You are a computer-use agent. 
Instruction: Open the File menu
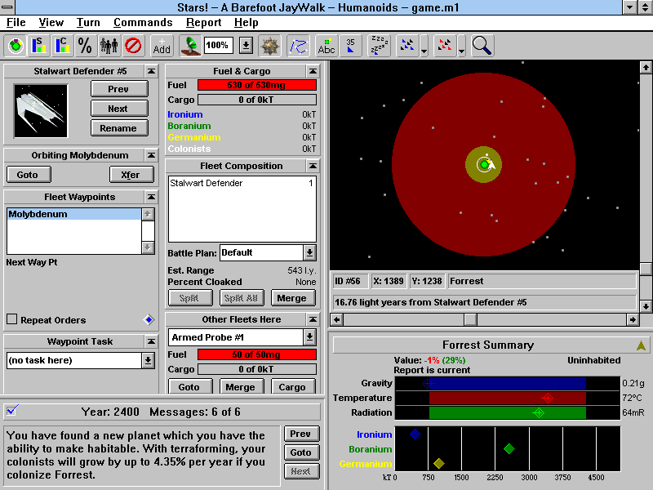coord(16,23)
